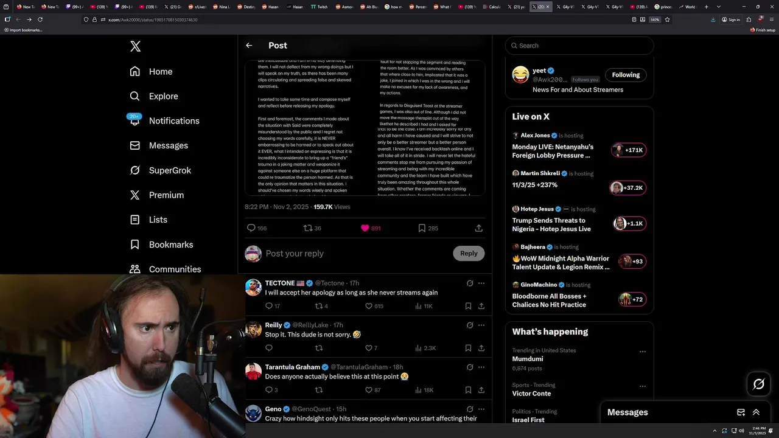
Task: Open the Mumdumi trending topic
Action: 528,359
